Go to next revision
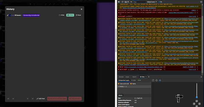 (x=27, y=99)
